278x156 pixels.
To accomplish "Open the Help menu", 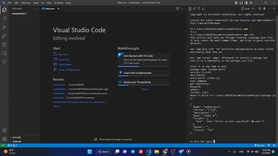I will click(x=68, y=3).
